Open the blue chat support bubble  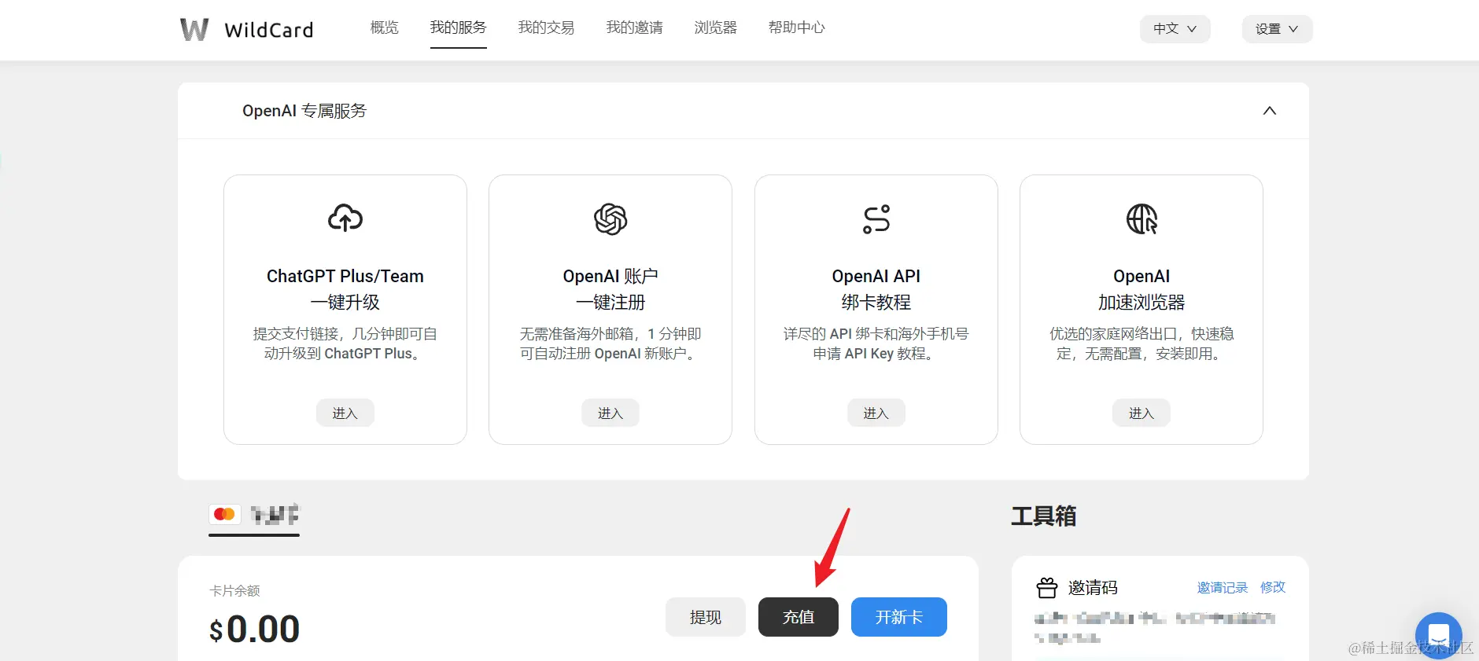click(1438, 635)
